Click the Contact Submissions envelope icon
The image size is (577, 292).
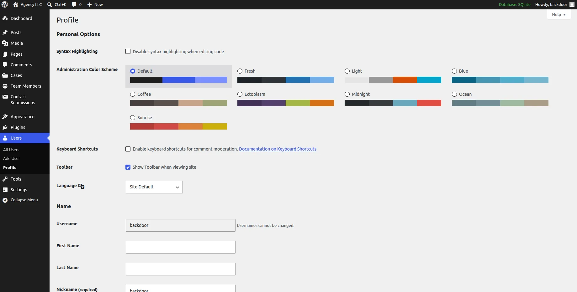tap(5, 97)
